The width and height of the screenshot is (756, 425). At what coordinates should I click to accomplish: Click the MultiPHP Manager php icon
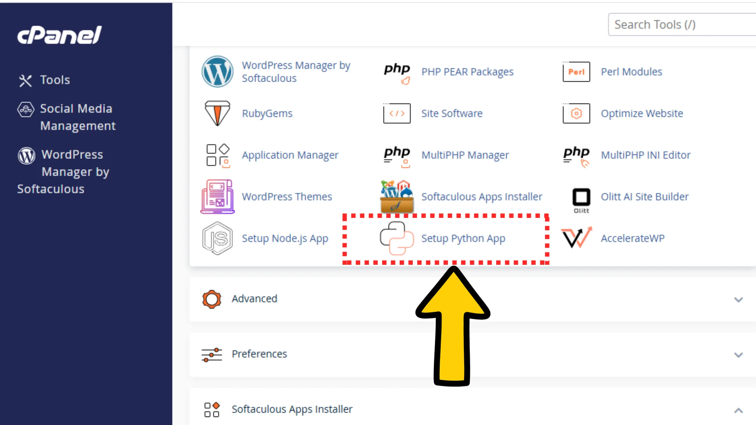(397, 157)
